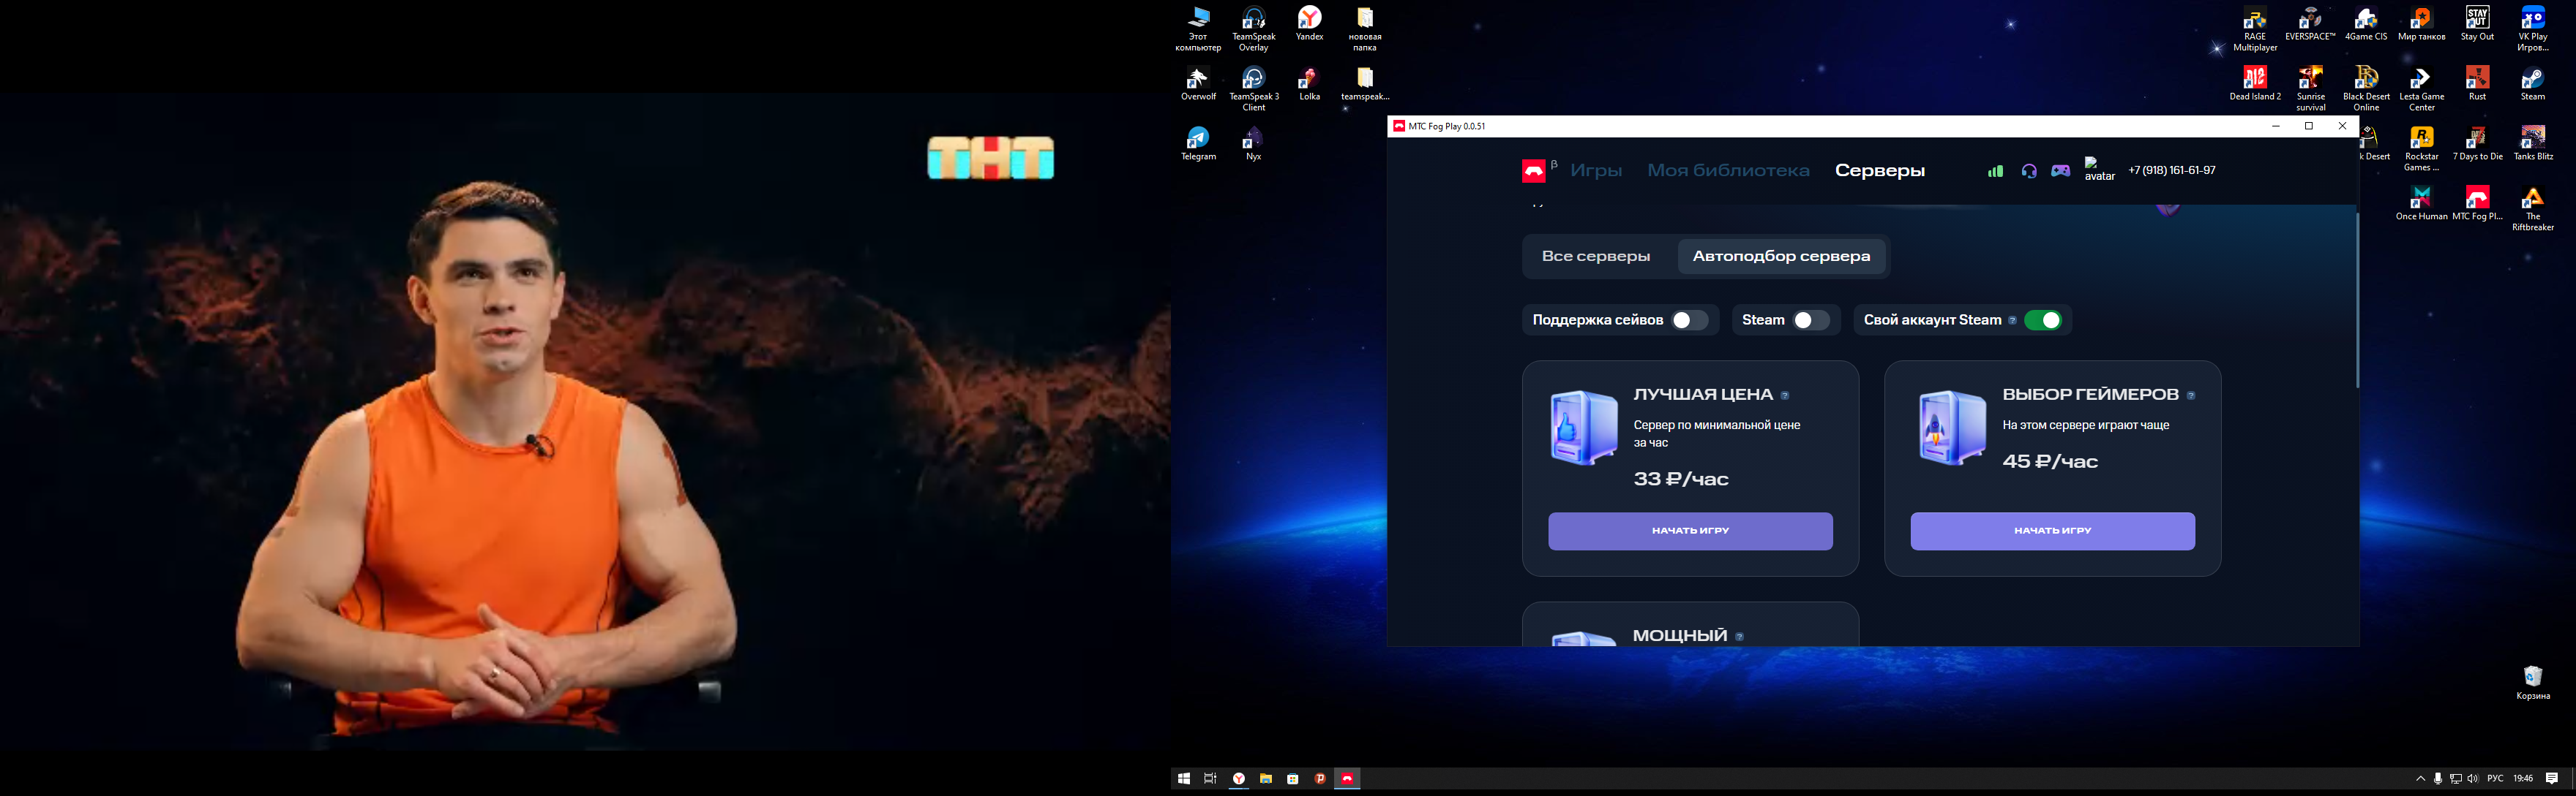Viewport: 2576px width, 796px height.
Task: Enable the Поддержка сейвов toggle
Action: pos(1690,321)
